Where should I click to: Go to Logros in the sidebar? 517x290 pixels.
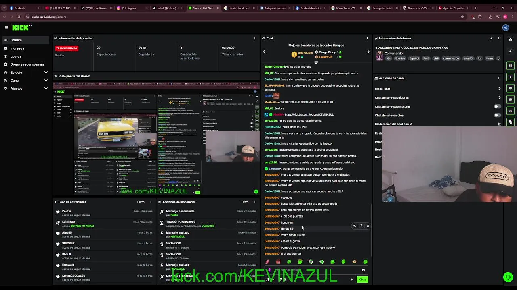[x=25, y=56]
